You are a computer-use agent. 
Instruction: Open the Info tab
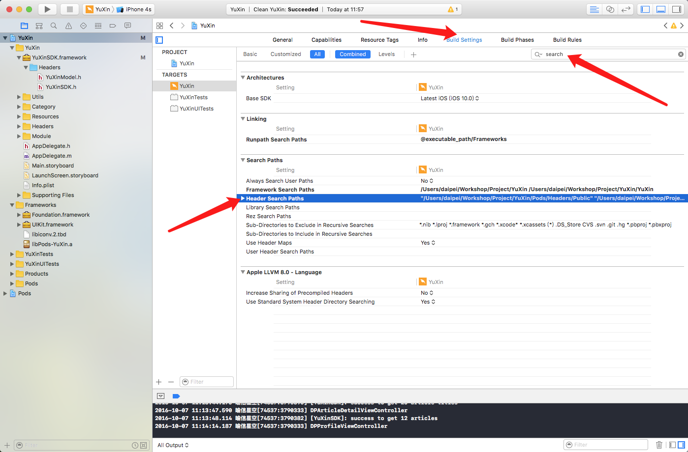coord(423,40)
